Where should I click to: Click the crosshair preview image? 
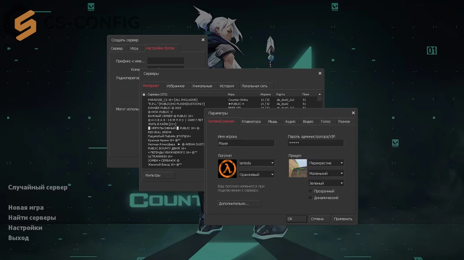298,168
